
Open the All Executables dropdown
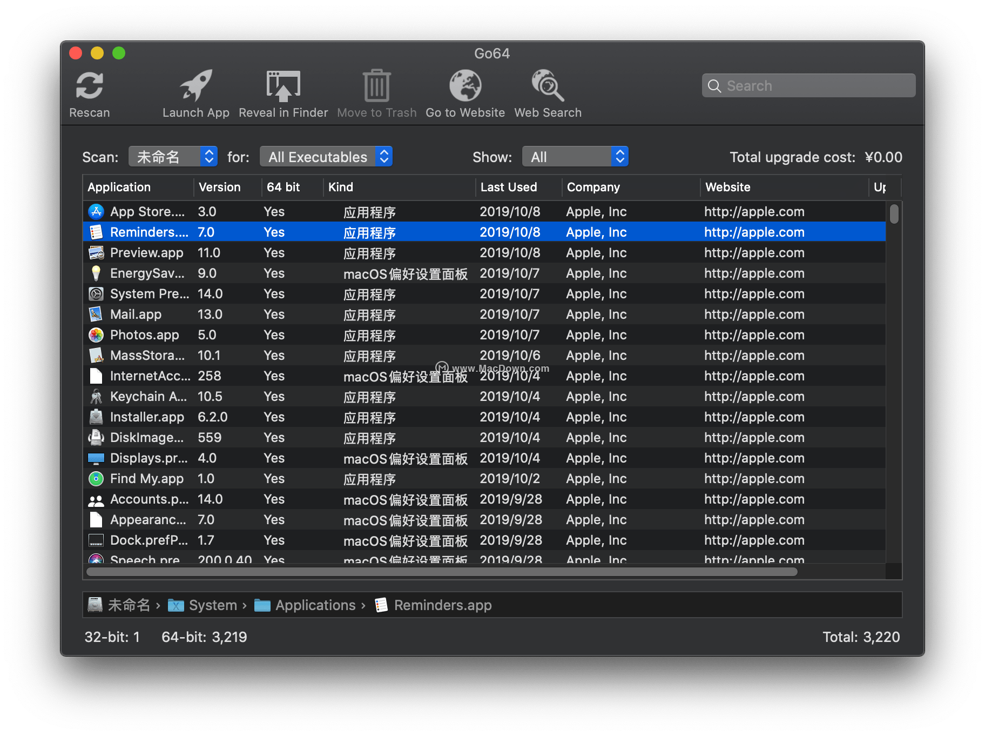(326, 157)
